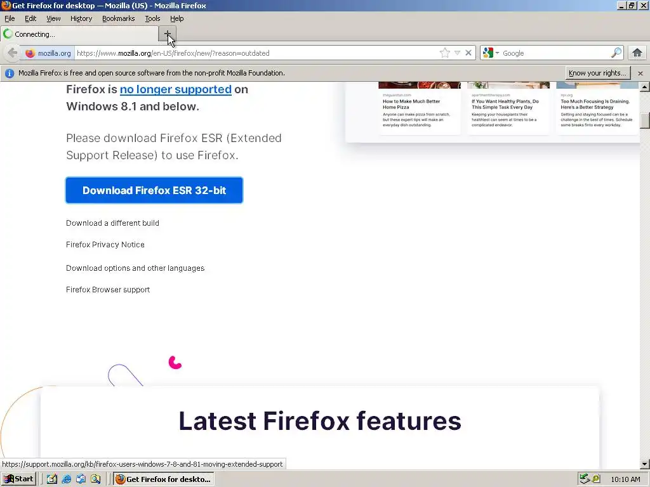The height and width of the screenshot is (487, 650).
Task: Open the History menu
Action: point(81,18)
